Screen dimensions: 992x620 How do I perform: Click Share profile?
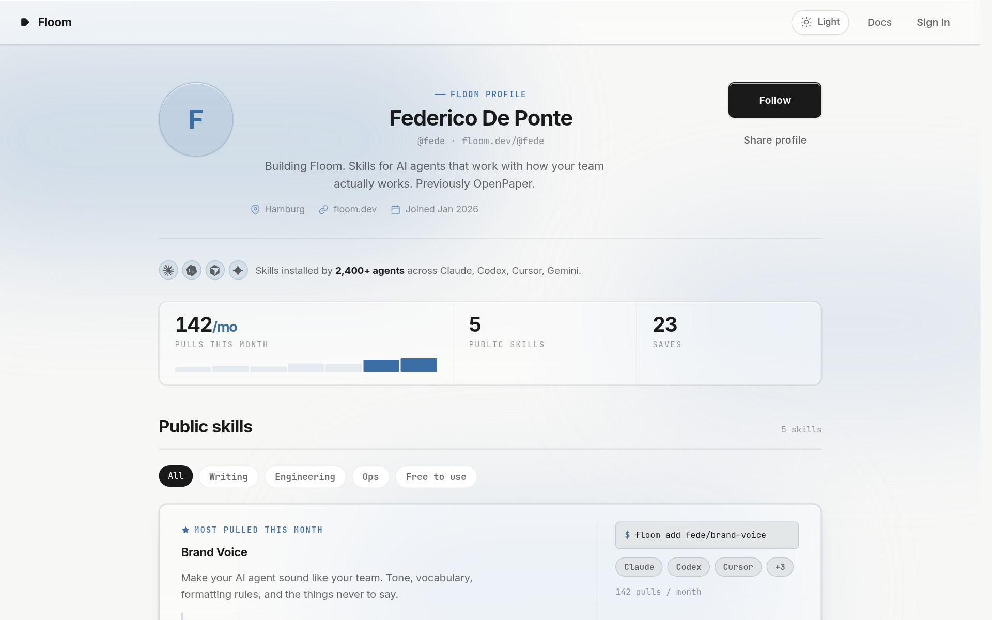pos(774,140)
